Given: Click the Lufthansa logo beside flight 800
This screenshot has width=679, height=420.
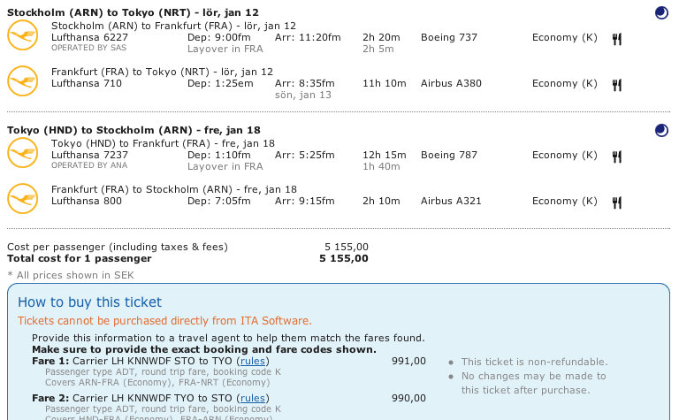Looking at the screenshot, I should (x=21, y=199).
